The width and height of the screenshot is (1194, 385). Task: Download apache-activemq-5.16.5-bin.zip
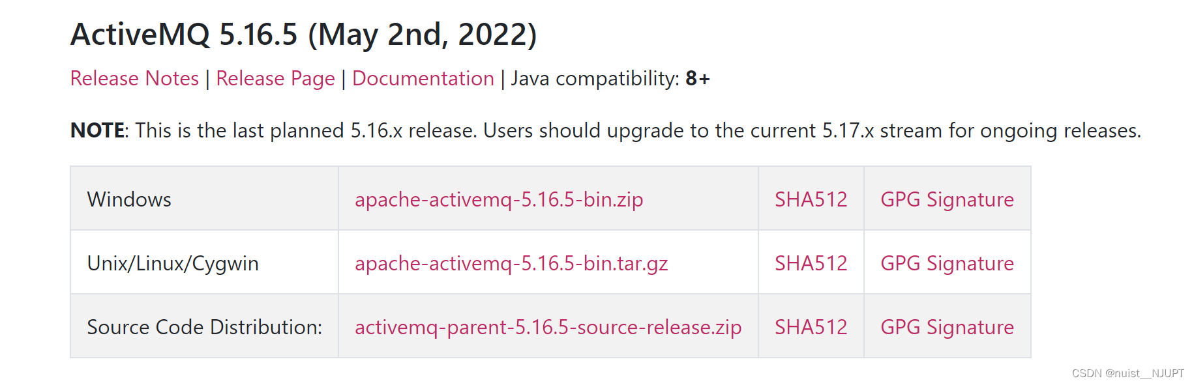[x=499, y=199]
